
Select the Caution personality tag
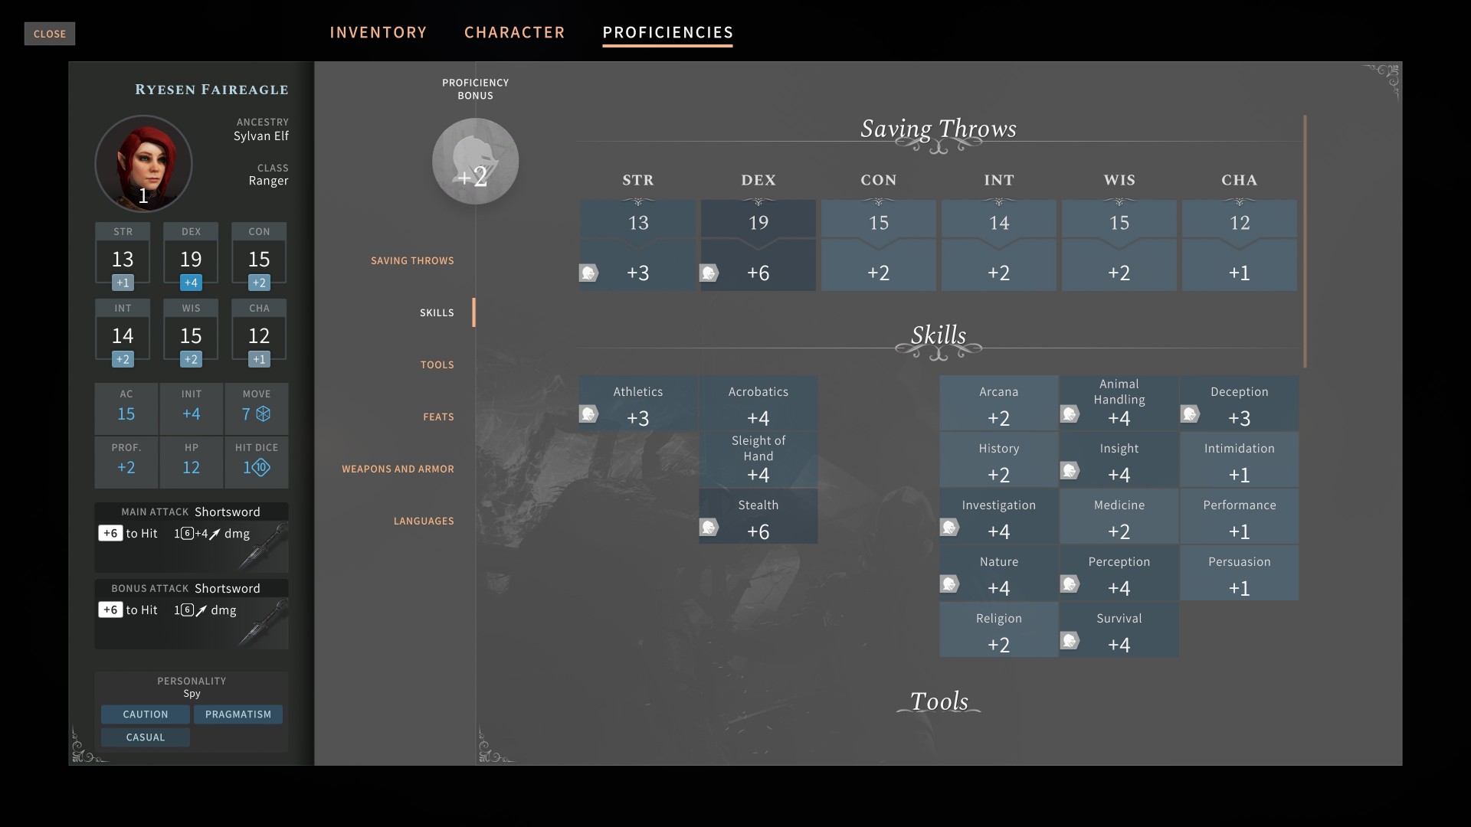point(146,714)
